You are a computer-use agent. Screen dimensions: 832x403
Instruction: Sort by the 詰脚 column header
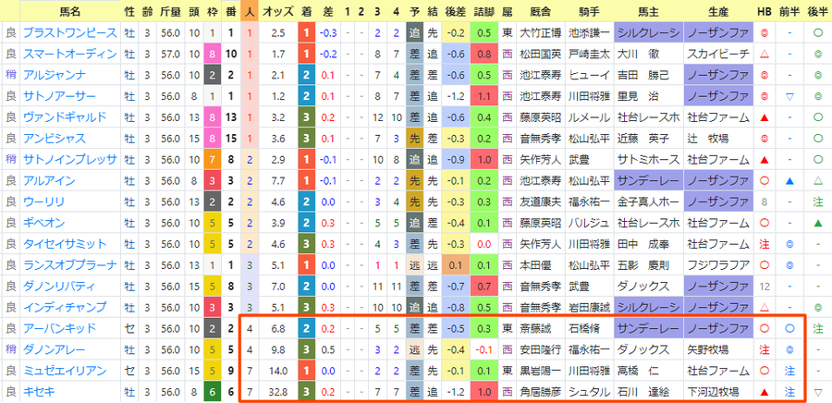[483, 11]
